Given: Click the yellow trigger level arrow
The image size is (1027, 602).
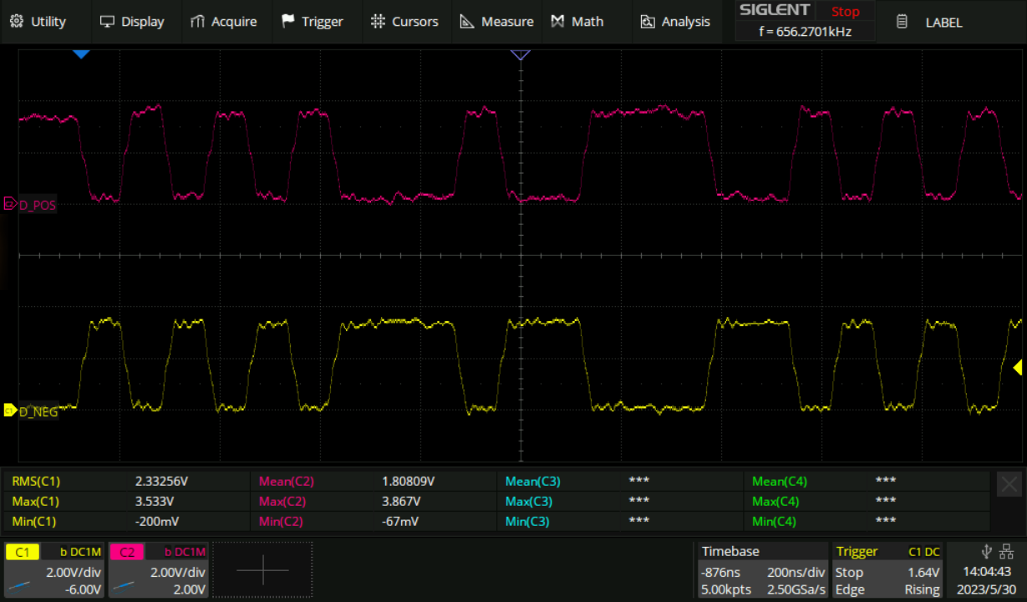Looking at the screenshot, I should point(1018,367).
